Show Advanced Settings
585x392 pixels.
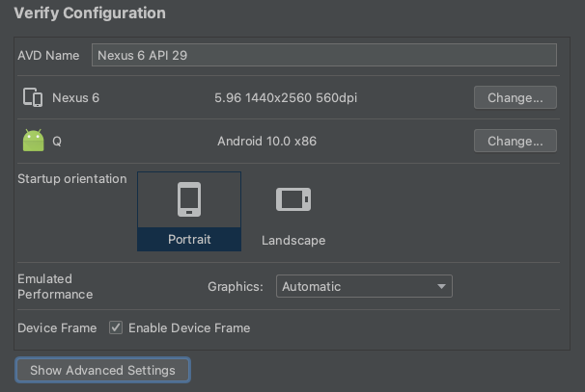point(102,370)
